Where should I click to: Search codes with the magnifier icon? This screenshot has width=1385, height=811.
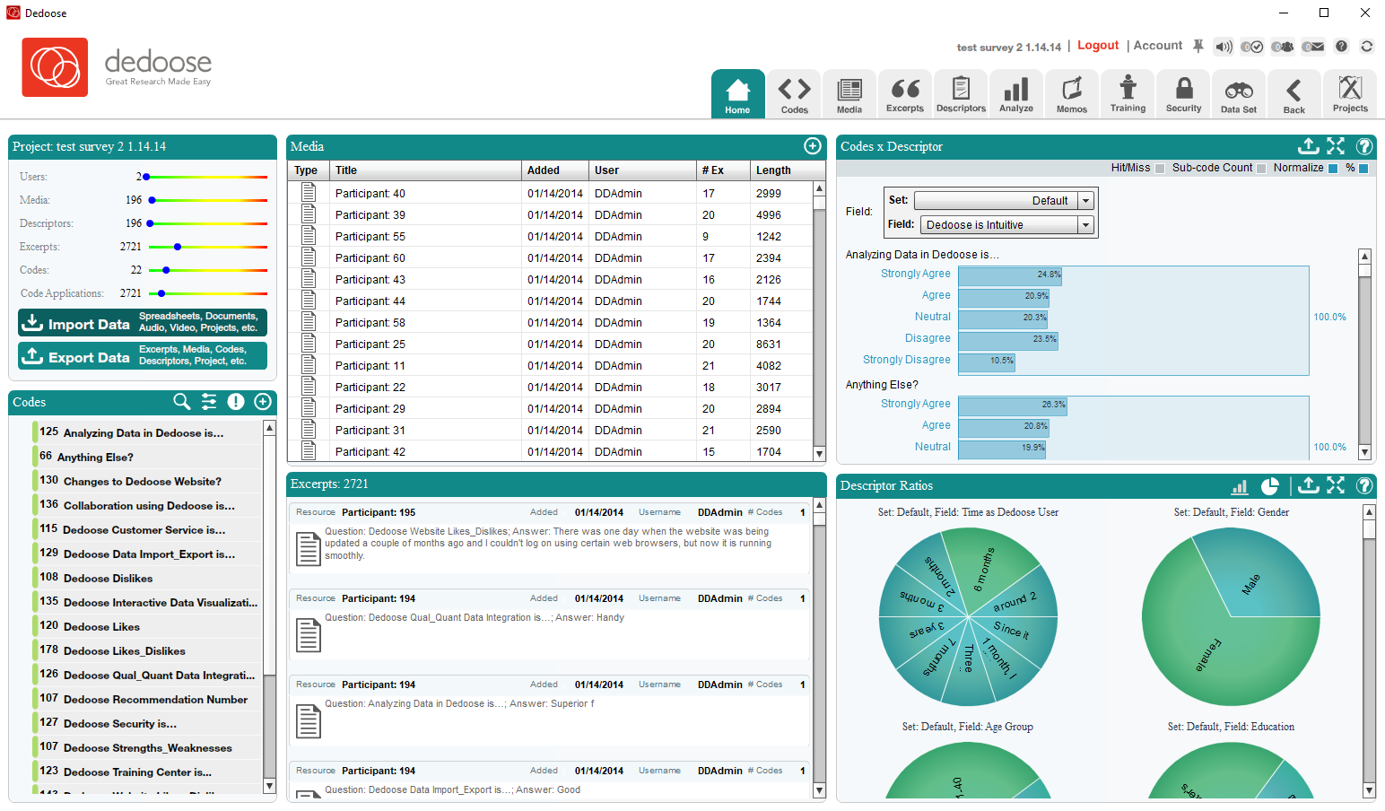[x=182, y=402]
